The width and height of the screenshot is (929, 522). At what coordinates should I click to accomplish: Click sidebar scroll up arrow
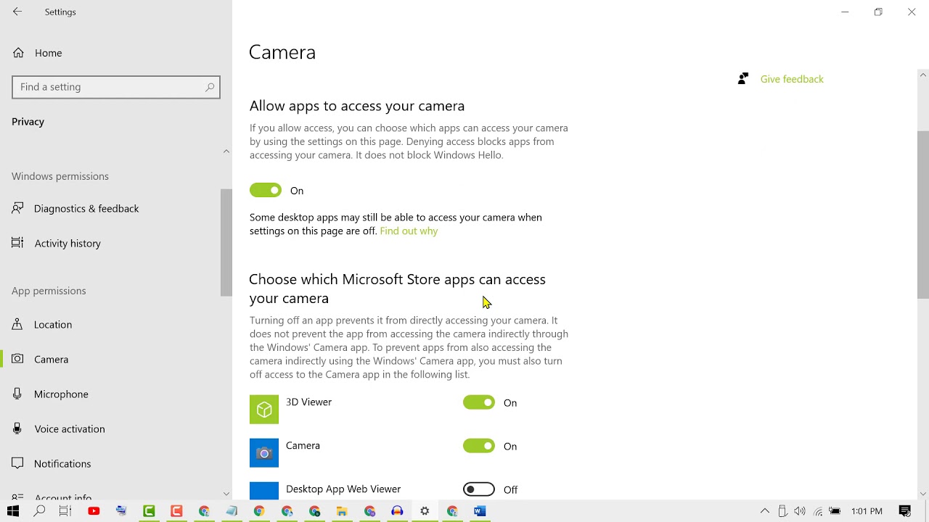point(226,152)
